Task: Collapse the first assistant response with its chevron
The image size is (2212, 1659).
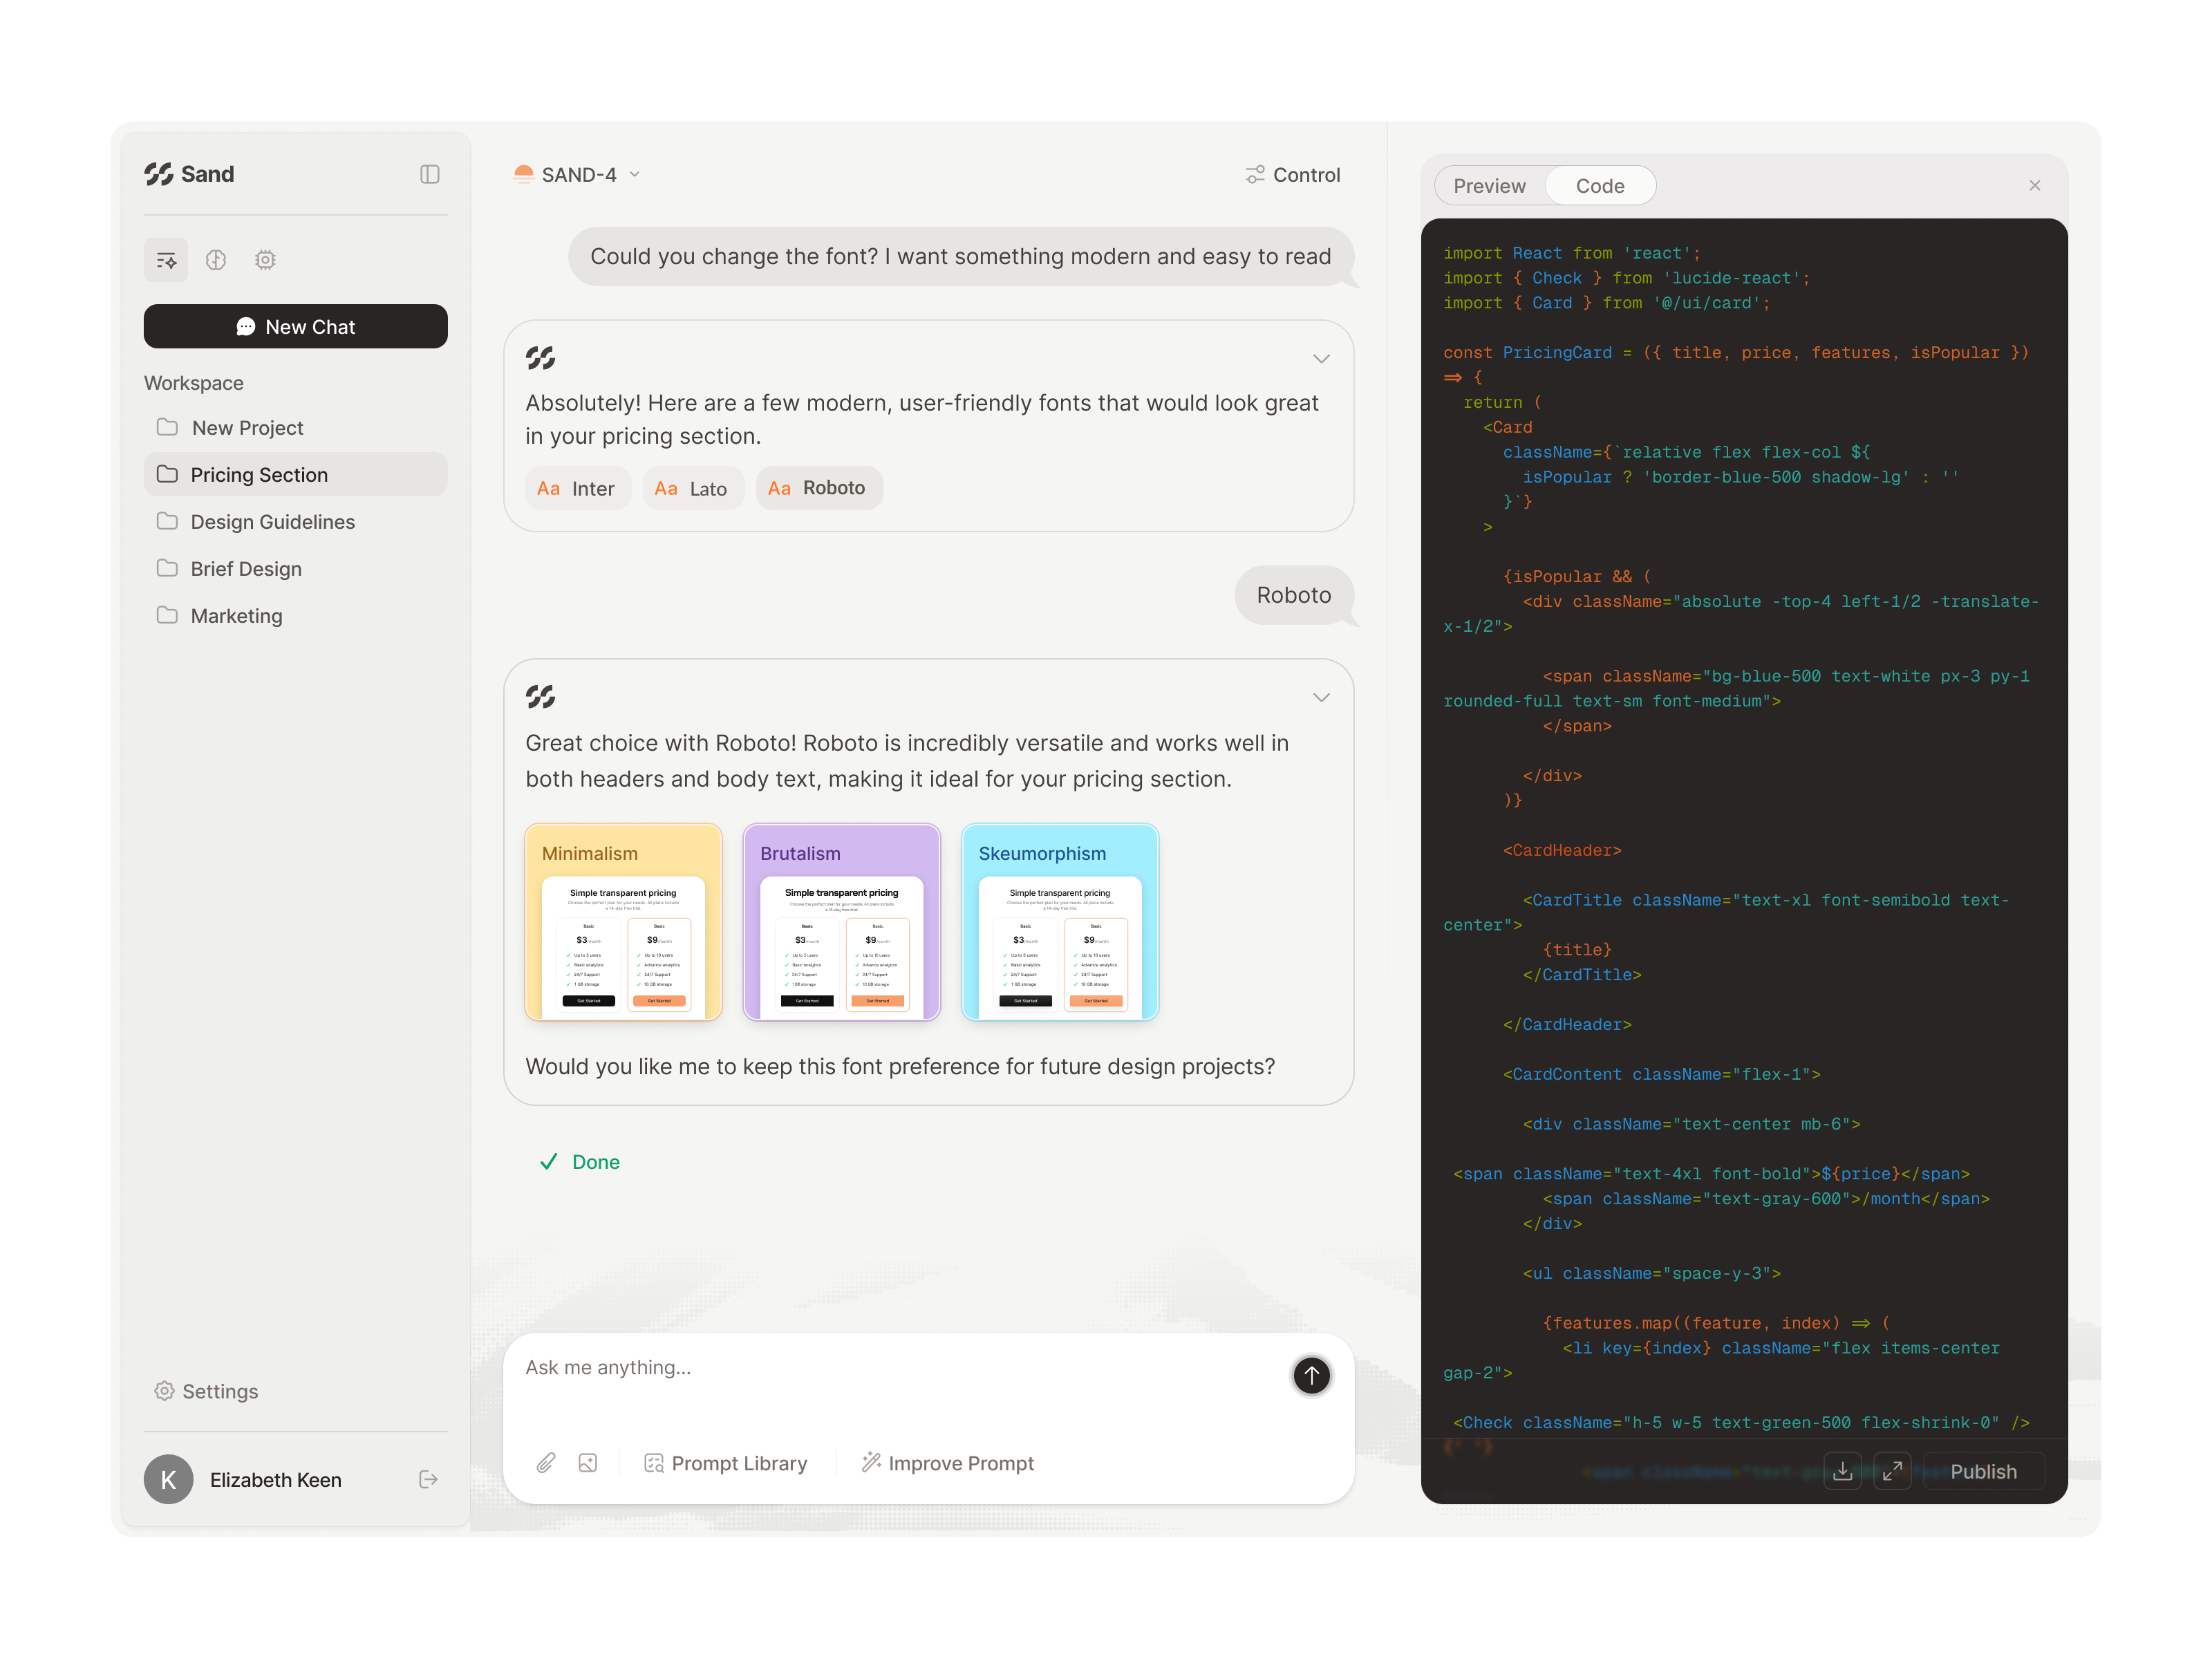Action: tap(1321, 358)
